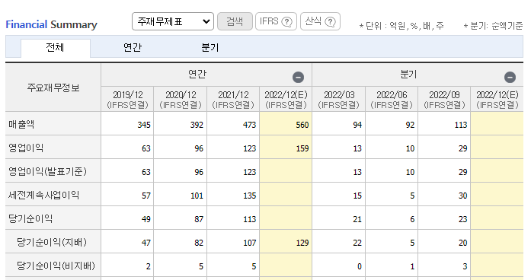531x280 pixels.
Task: Click the 2019/12 annual column header
Action: tap(127, 100)
